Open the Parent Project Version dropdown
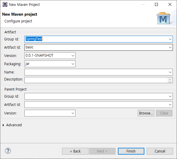 coord(73,113)
